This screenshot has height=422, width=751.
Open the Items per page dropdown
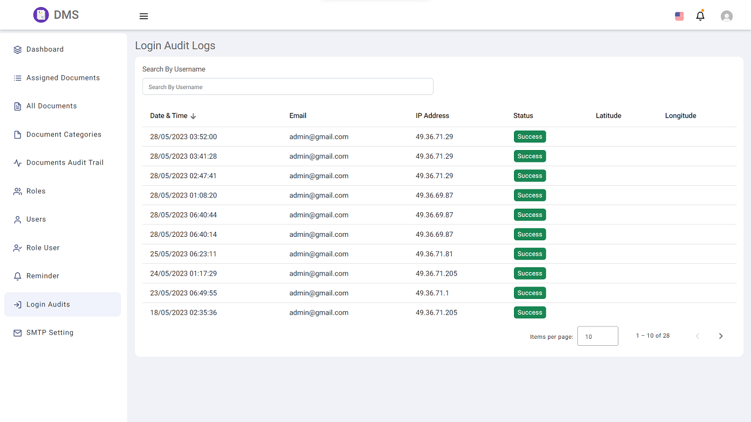597,336
